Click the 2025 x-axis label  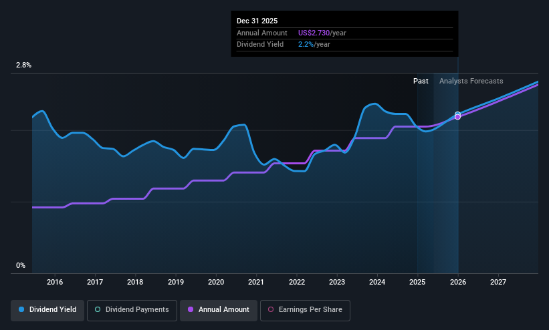coord(417,282)
